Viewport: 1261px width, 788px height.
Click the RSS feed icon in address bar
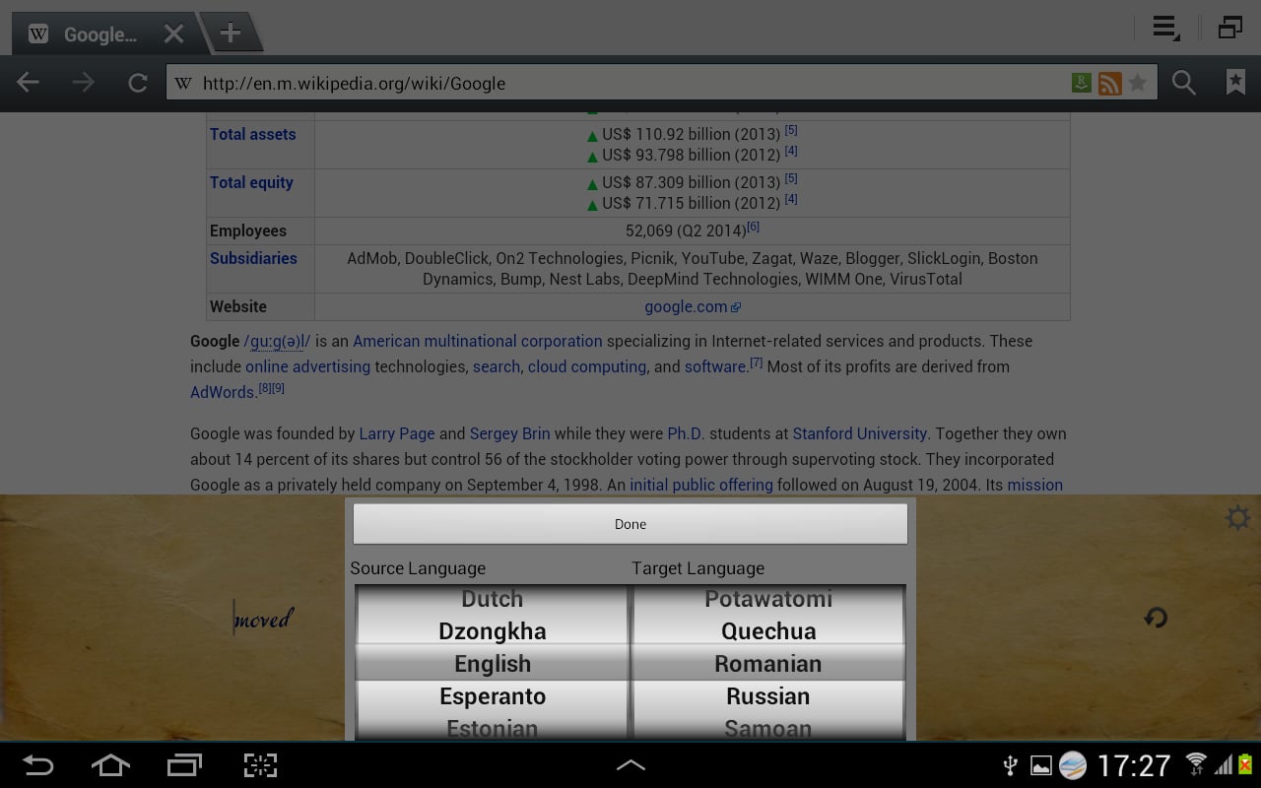pos(1109,84)
